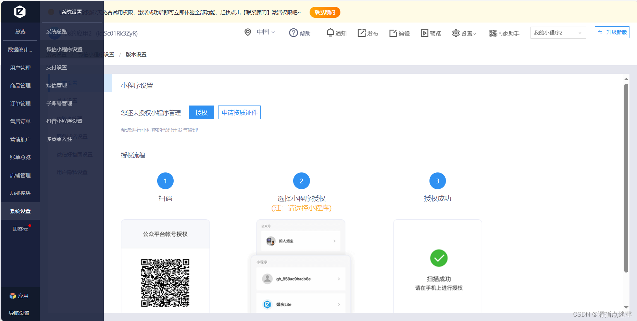
Task: Click the app logo icon in the sidebar
Action: point(20,12)
